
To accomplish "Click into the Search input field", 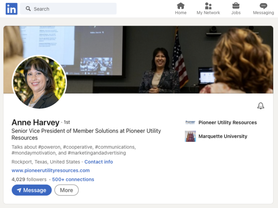I will click(73, 9).
